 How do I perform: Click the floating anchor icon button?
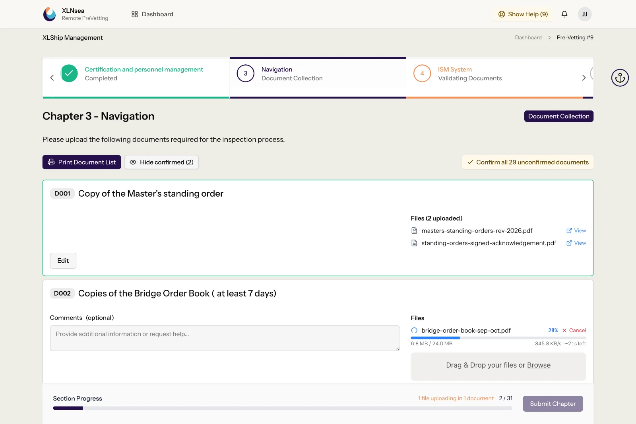pos(620,78)
